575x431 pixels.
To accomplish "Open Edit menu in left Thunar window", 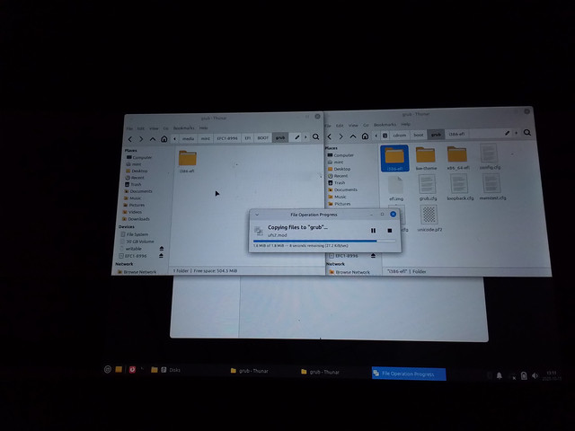I will (141, 128).
